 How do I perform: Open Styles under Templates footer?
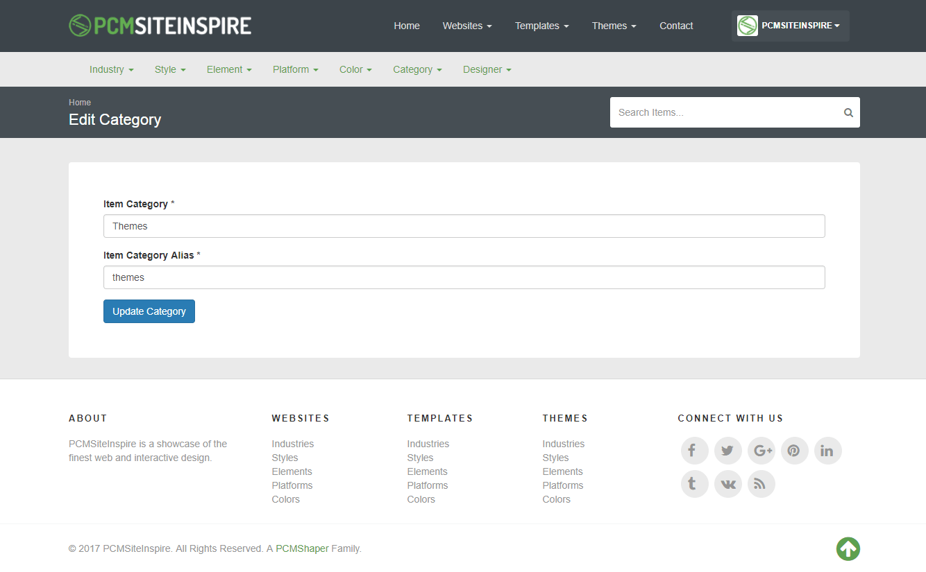tap(420, 458)
